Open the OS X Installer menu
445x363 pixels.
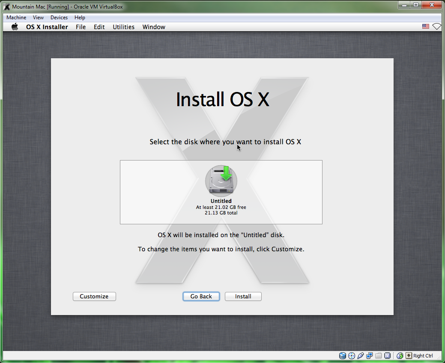tap(47, 27)
